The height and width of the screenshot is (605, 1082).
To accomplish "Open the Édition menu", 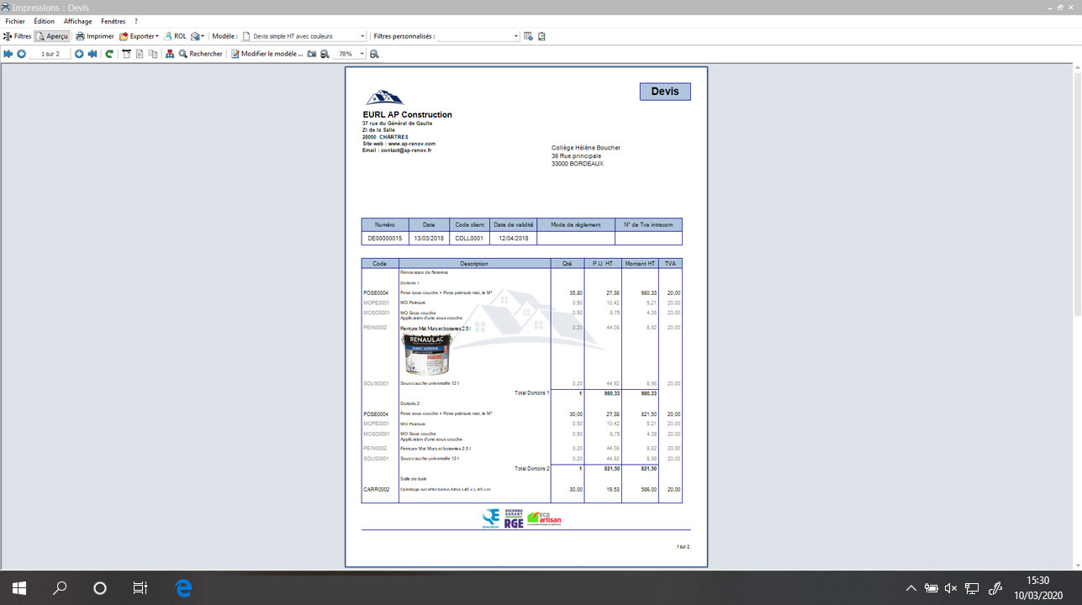I will [45, 21].
